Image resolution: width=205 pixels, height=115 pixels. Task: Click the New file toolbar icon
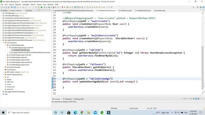click(x=2, y=7)
